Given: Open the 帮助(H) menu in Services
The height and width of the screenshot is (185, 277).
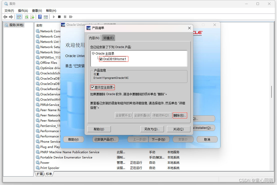Looking at the screenshot, I should click(51, 11).
